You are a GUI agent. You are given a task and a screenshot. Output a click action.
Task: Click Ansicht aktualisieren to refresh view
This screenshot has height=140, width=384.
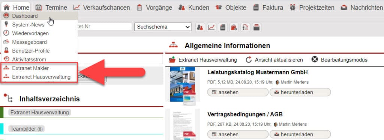(x=274, y=60)
